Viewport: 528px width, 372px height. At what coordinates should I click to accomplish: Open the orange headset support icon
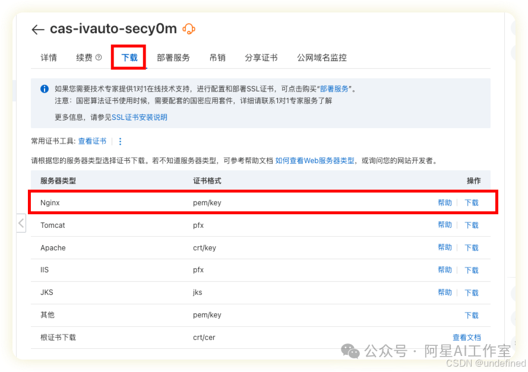pos(189,29)
